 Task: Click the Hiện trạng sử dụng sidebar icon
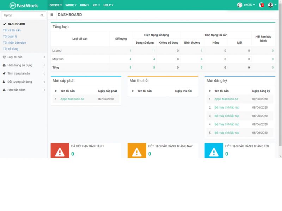click(4, 65)
